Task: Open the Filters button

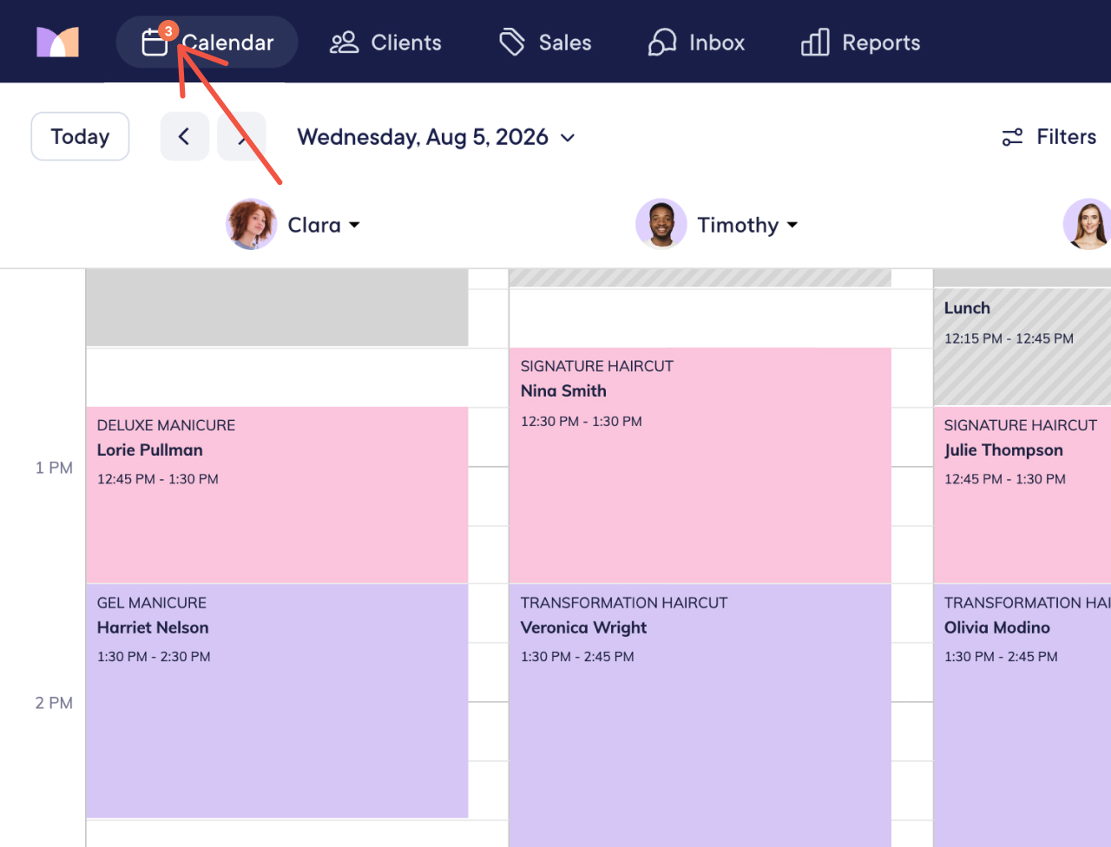Action: pyautogui.click(x=1049, y=137)
